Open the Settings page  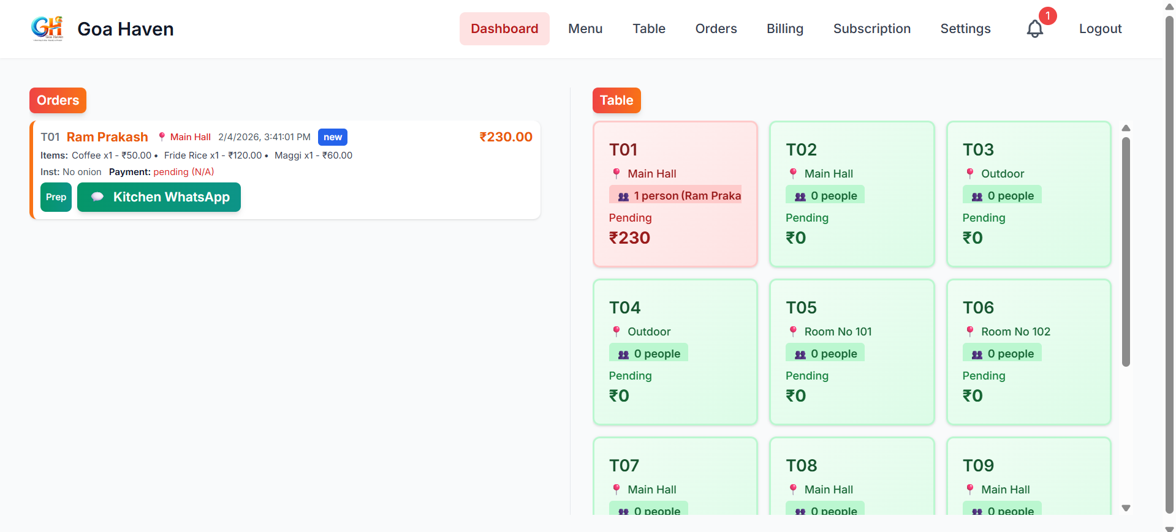point(965,29)
